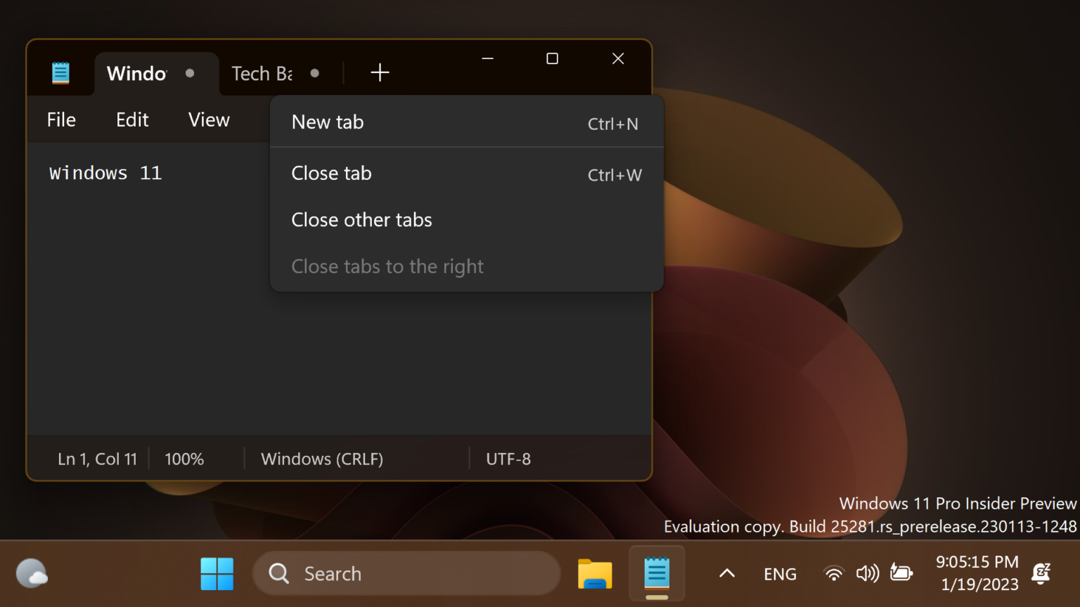Check battery status via the tray icon

click(902, 573)
